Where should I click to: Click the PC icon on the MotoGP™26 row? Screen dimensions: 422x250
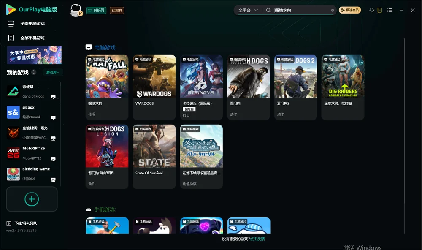click(x=53, y=159)
